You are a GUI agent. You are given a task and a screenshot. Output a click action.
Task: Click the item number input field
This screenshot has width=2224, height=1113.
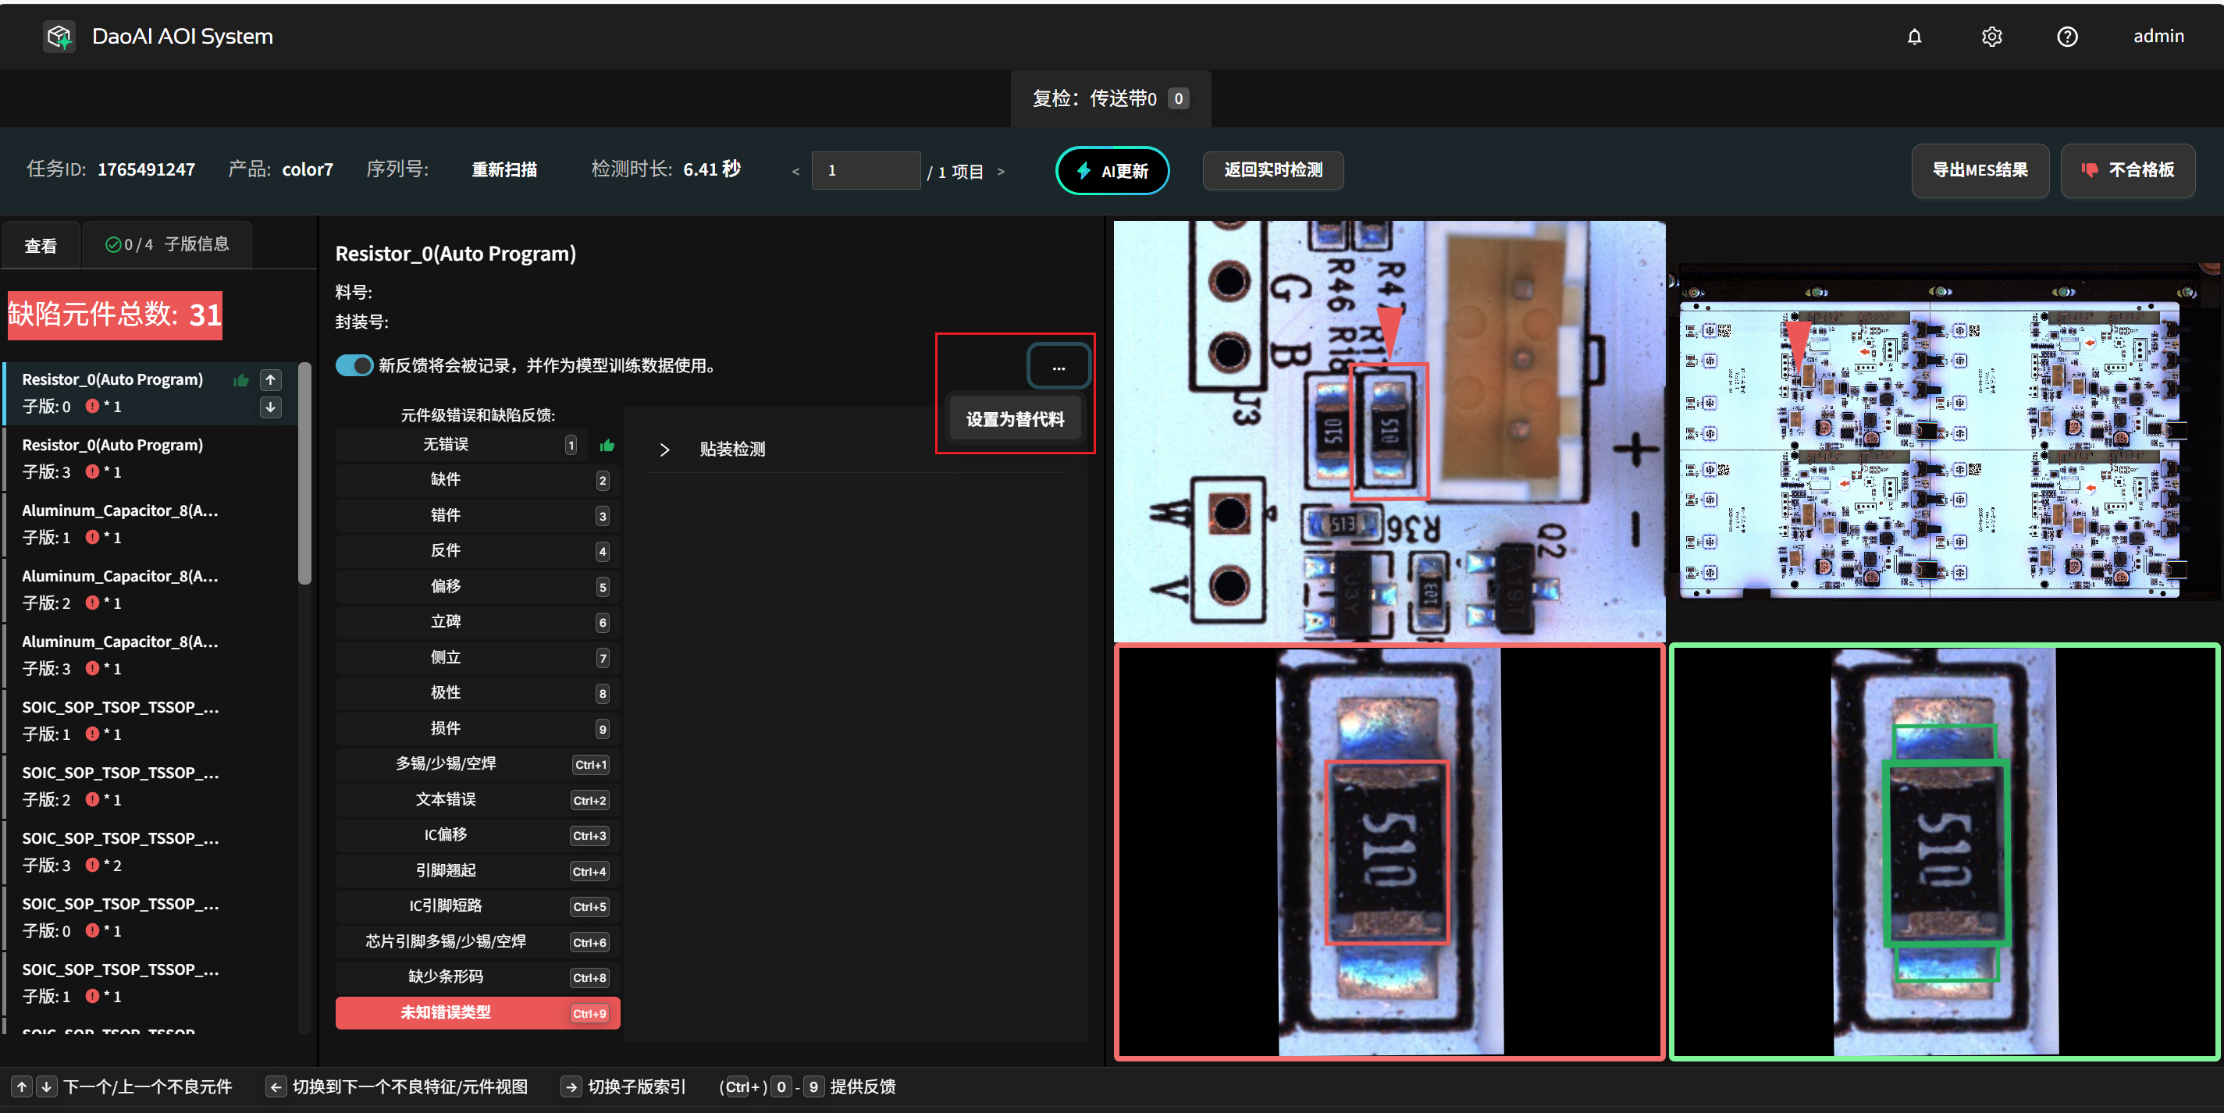(865, 171)
